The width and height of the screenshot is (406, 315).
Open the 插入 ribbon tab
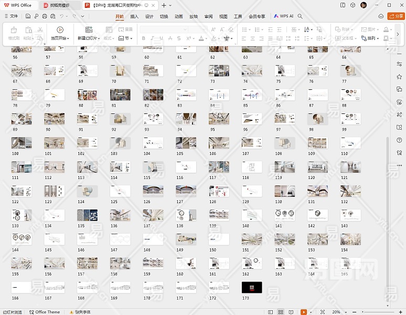[x=134, y=16]
